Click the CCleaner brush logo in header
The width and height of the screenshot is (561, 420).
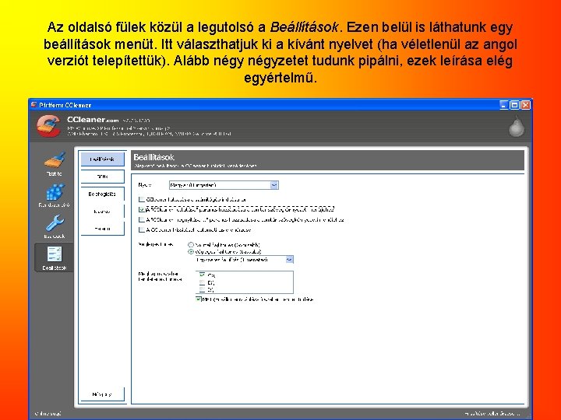click(48, 126)
